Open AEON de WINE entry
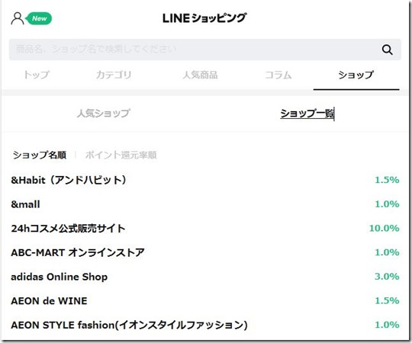Screen dimensions: 412x343 pyautogui.click(x=205, y=301)
